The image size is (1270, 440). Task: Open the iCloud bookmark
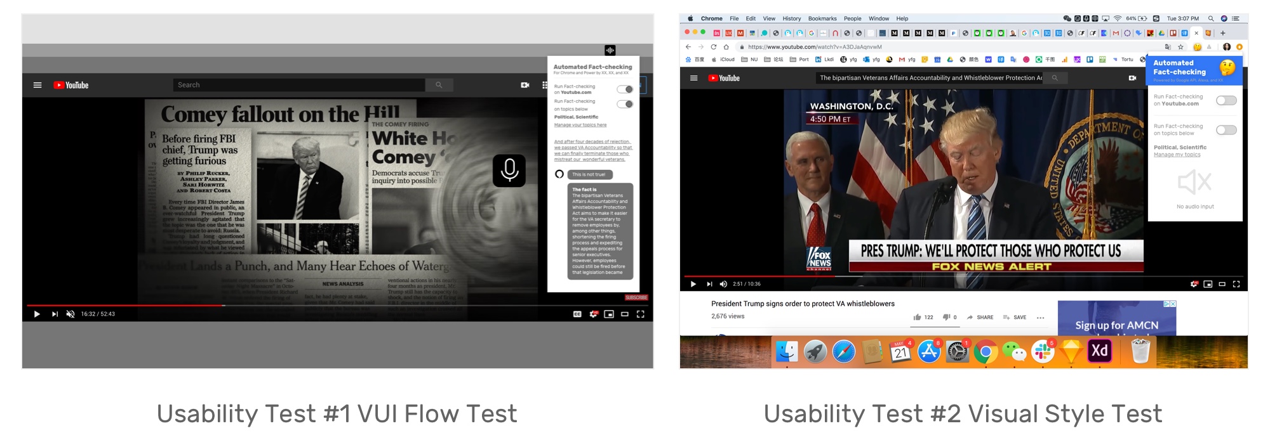723,60
